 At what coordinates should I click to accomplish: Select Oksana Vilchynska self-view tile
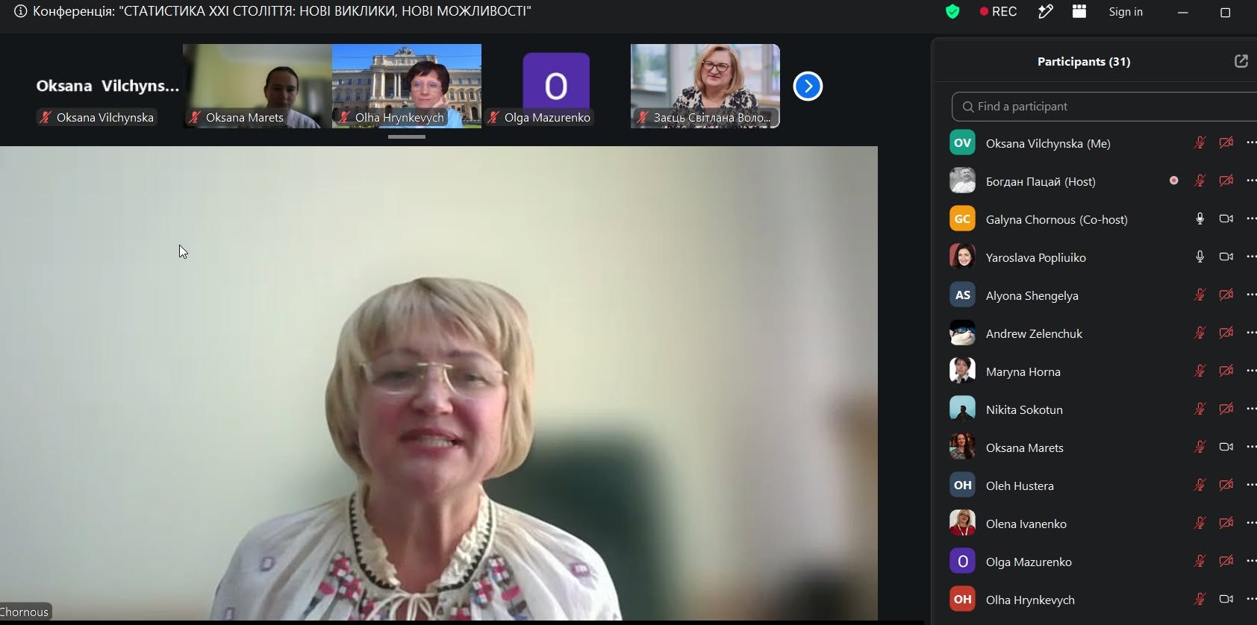point(107,86)
